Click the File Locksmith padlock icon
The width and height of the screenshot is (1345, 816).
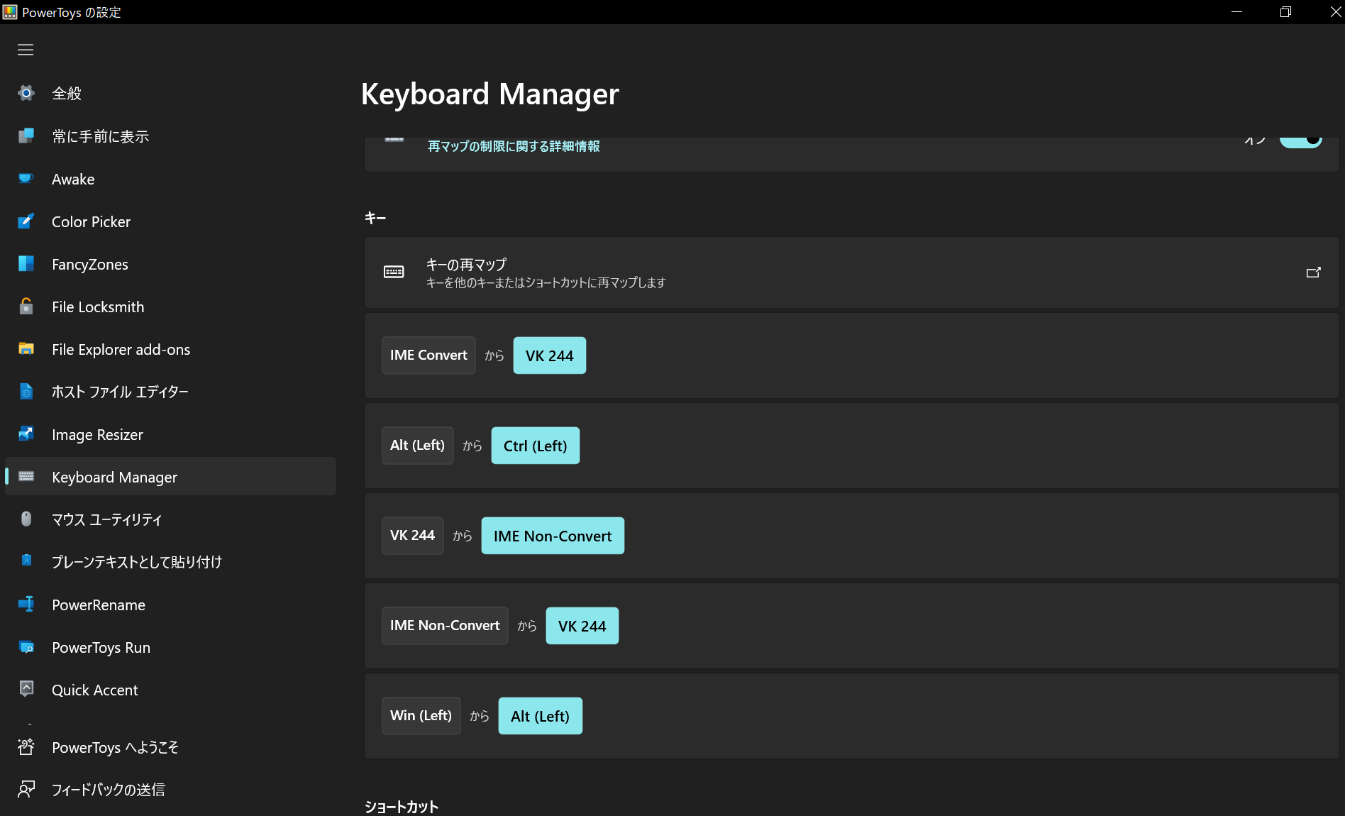pyautogui.click(x=26, y=306)
